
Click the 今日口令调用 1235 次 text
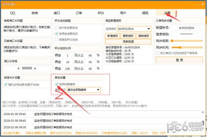(120, 58)
